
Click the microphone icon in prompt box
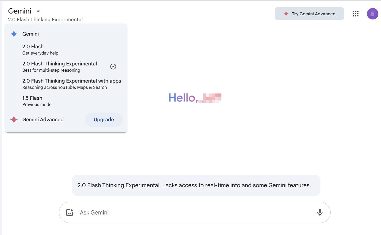point(320,212)
